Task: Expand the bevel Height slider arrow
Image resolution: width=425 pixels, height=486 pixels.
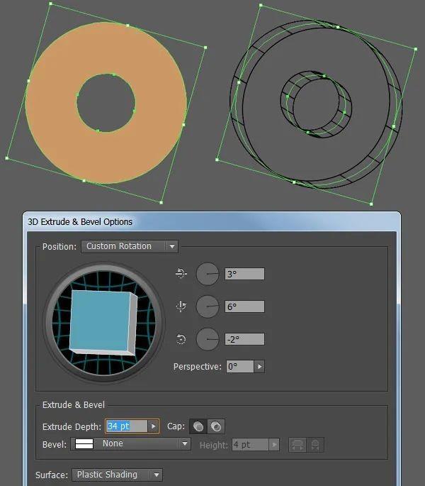Action: (x=274, y=445)
